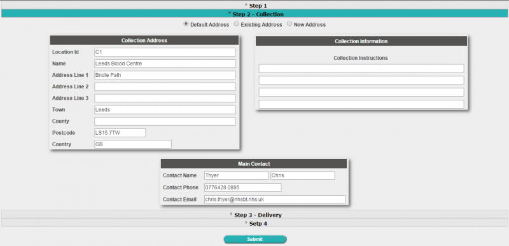Expand the Step 3 - Delivery section
The width and height of the screenshot is (509, 246).
tap(254, 215)
